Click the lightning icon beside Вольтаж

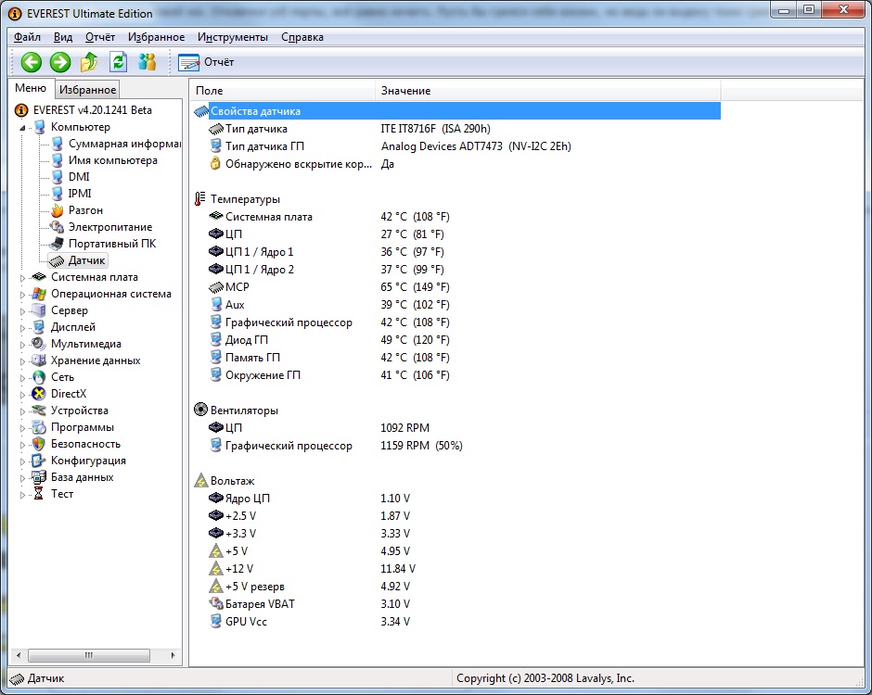(200, 481)
